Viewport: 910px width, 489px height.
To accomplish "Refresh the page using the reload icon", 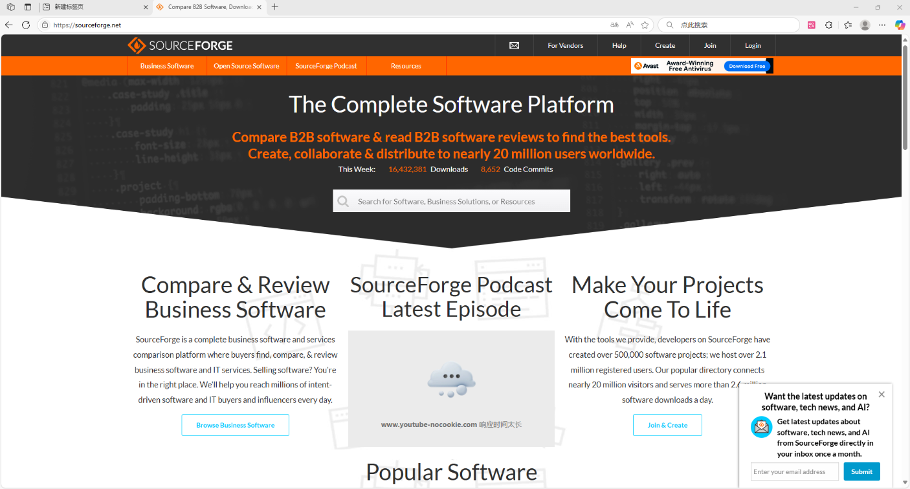I will (26, 25).
